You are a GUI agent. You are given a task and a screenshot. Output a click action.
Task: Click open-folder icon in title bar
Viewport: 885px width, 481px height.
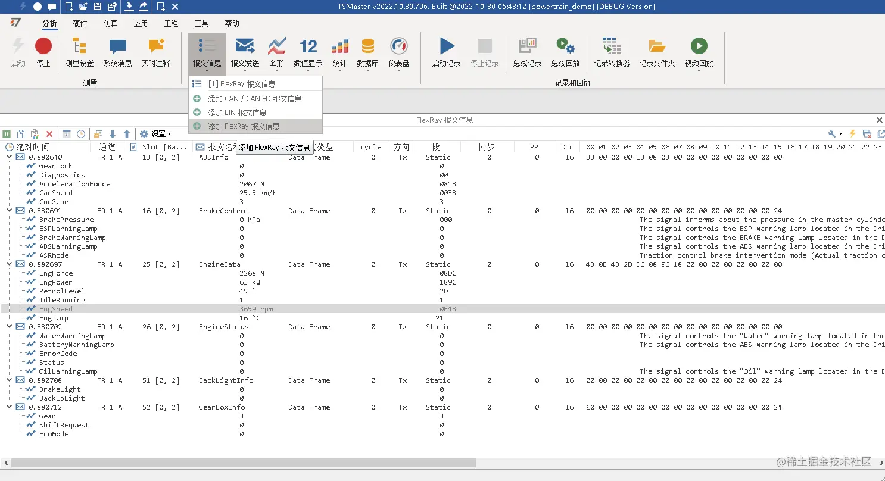83,7
